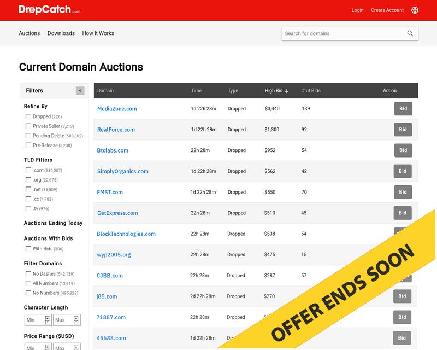
Task: Open GetExpress.com auction
Action: tap(117, 213)
